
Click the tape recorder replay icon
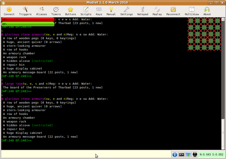point(181,154)
